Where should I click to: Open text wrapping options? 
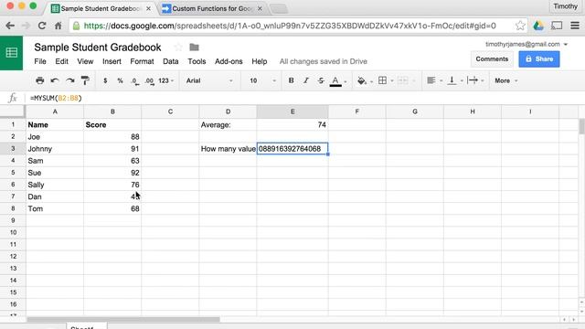click(473, 80)
